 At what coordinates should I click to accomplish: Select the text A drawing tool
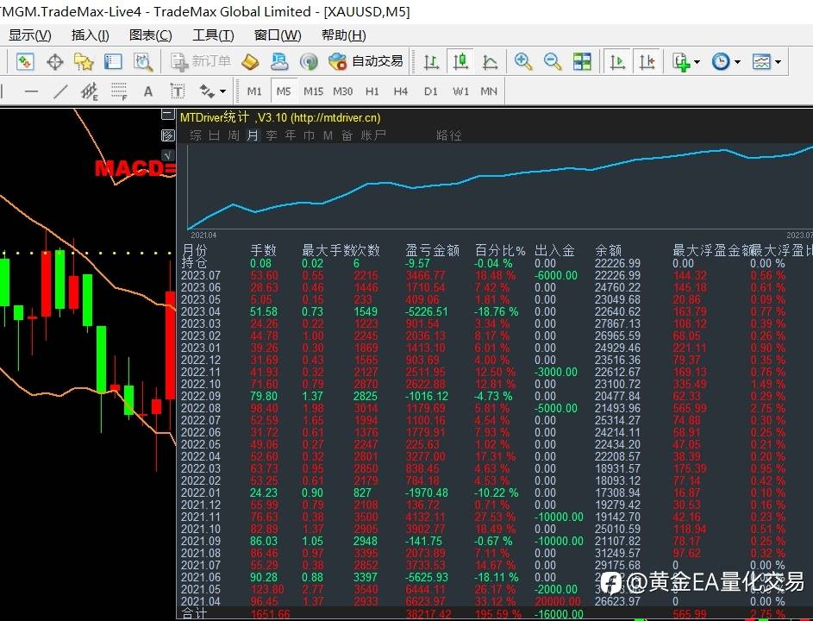(x=148, y=91)
